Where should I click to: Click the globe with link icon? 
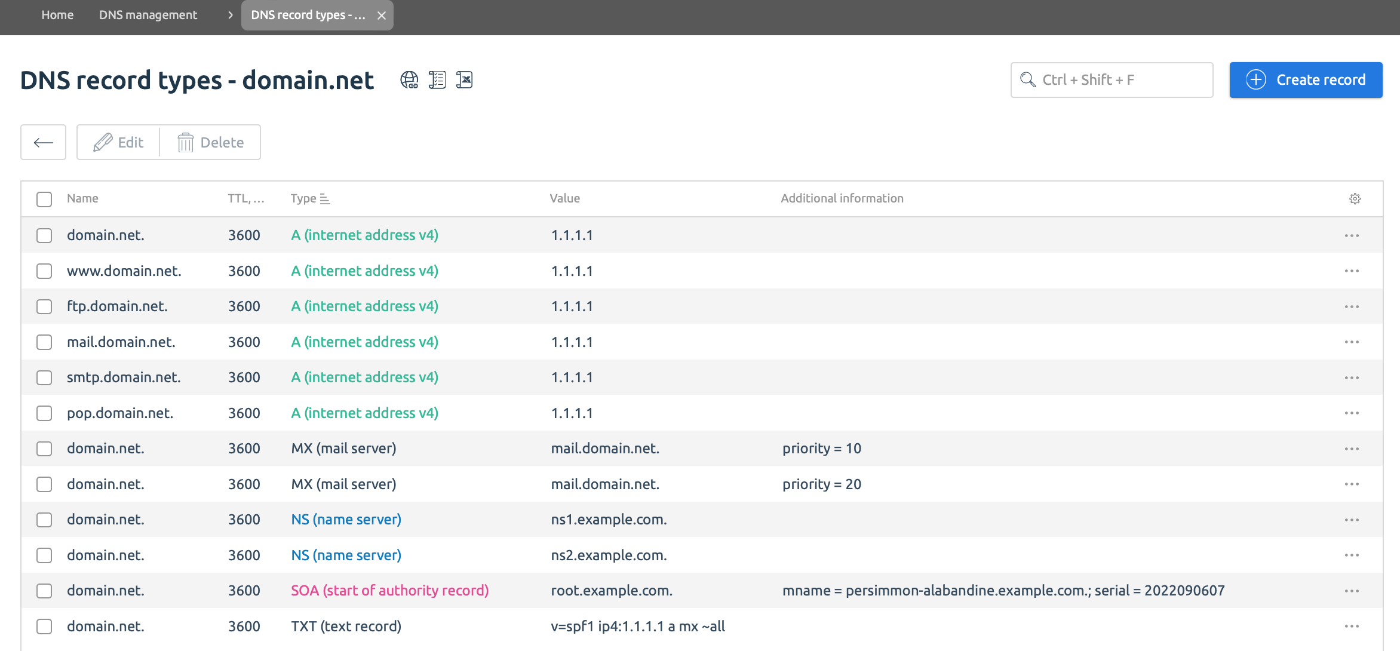pyautogui.click(x=409, y=80)
